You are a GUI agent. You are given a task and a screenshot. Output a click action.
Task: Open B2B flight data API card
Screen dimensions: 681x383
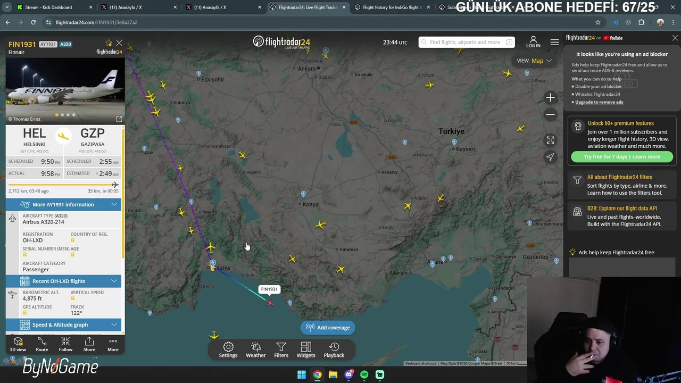point(621,216)
